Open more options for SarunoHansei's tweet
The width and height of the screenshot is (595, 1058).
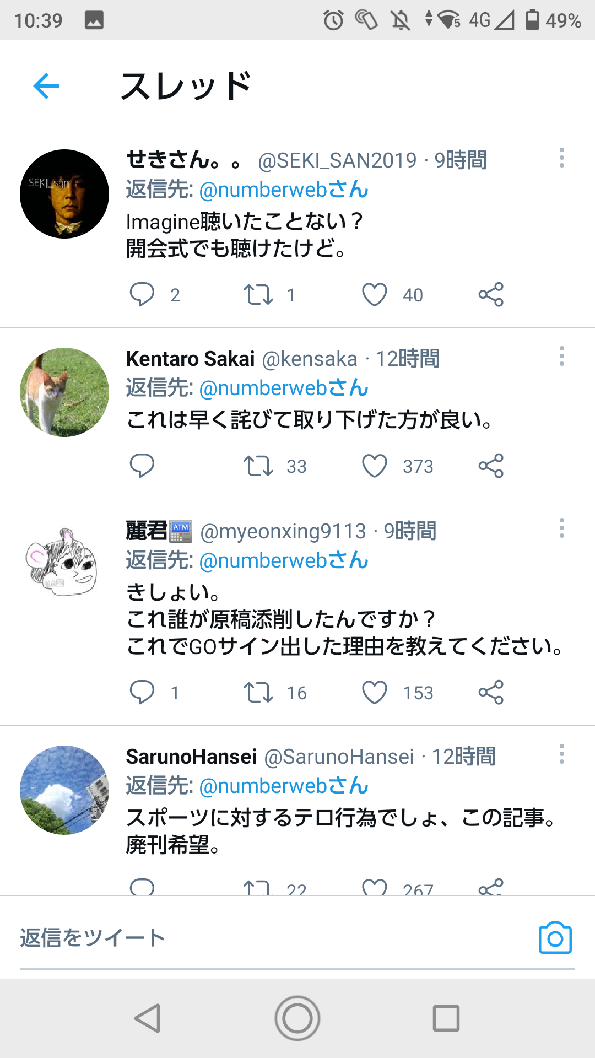562,754
